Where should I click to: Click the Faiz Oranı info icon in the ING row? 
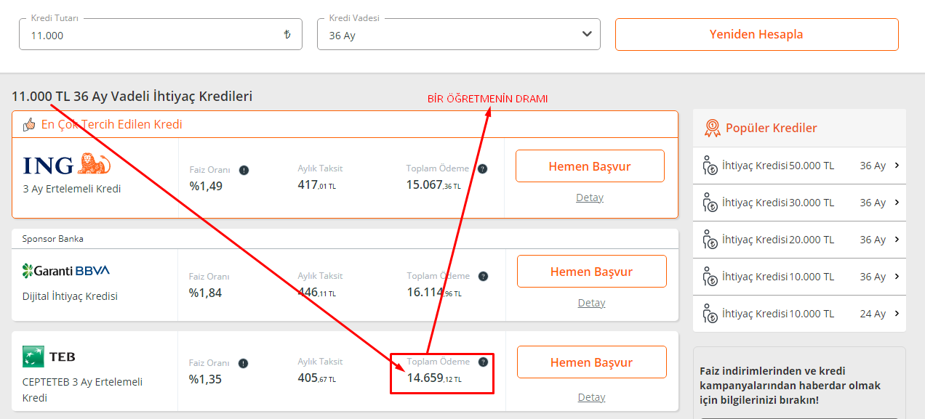point(244,170)
